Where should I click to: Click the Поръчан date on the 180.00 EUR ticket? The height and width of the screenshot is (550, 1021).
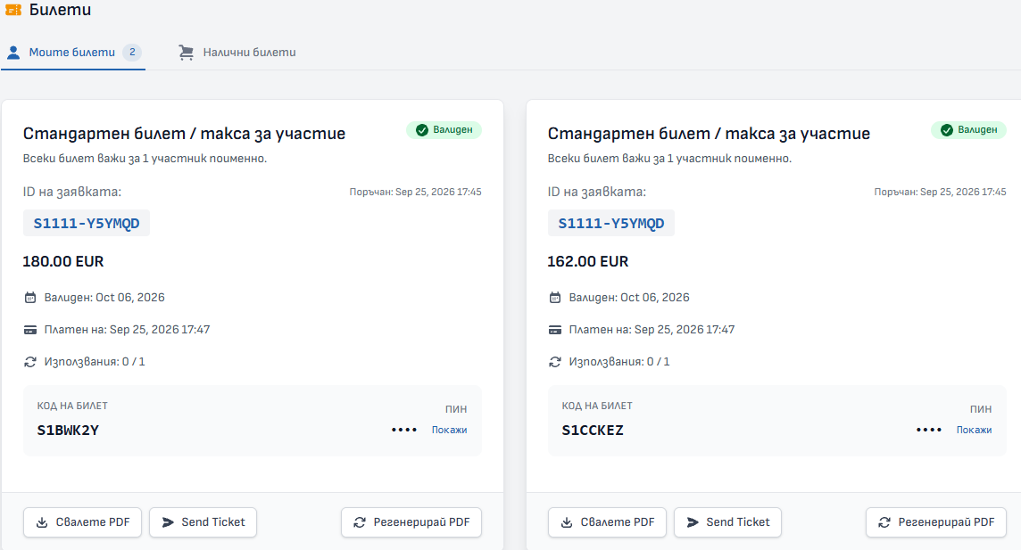tap(415, 192)
